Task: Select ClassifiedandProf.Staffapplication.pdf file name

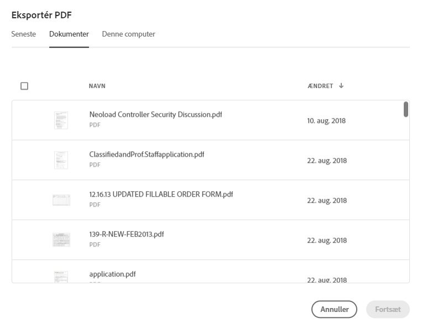Action: (x=147, y=155)
